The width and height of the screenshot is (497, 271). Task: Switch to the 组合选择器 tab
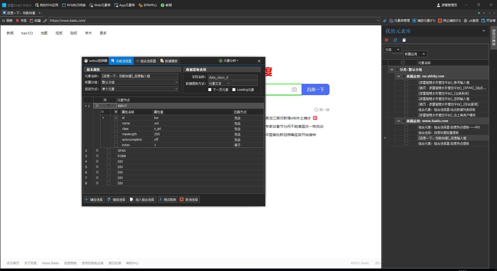pos(146,61)
